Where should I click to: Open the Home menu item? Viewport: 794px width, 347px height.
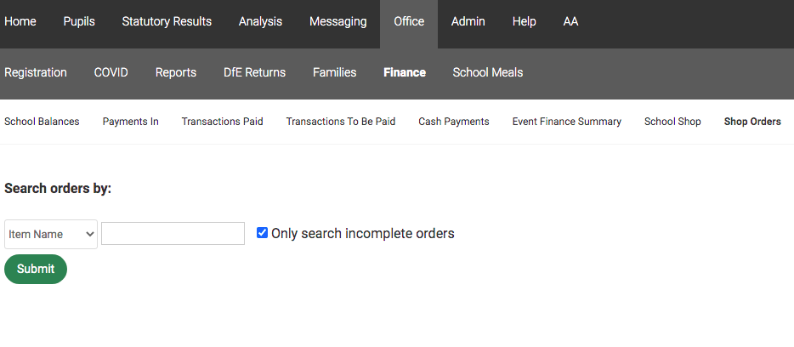pos(20,21)
